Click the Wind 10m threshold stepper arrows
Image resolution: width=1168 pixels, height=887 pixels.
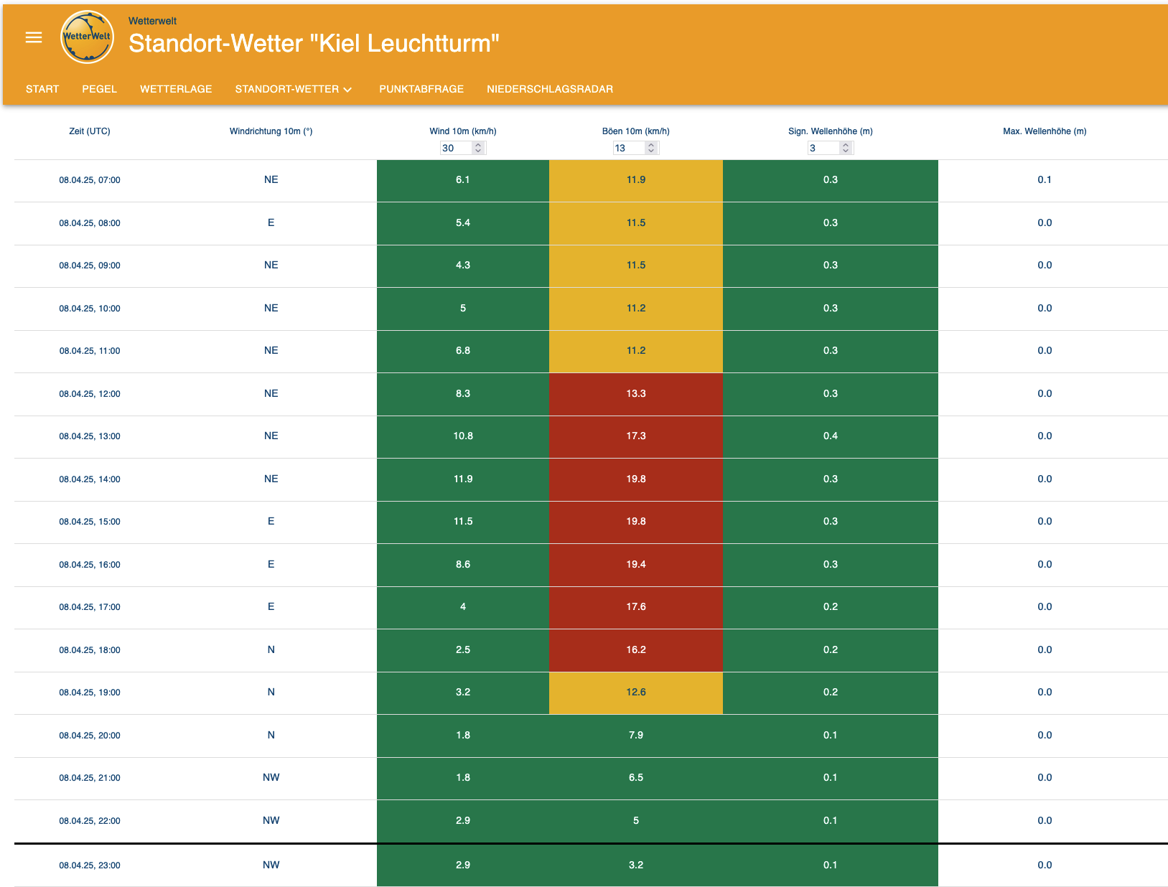pyautogui.click(x=479, y=148)
